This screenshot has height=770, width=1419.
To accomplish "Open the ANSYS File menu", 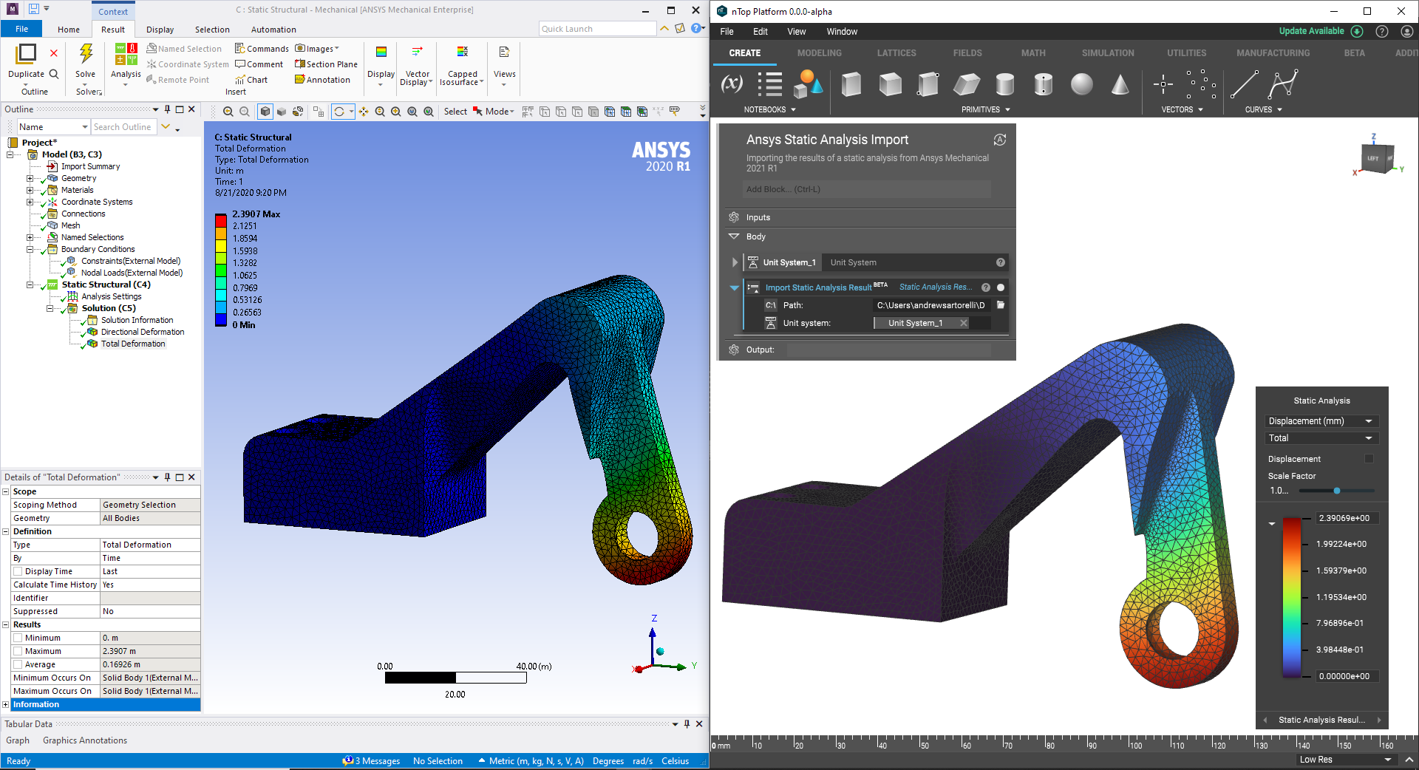I will pos(22,29).
